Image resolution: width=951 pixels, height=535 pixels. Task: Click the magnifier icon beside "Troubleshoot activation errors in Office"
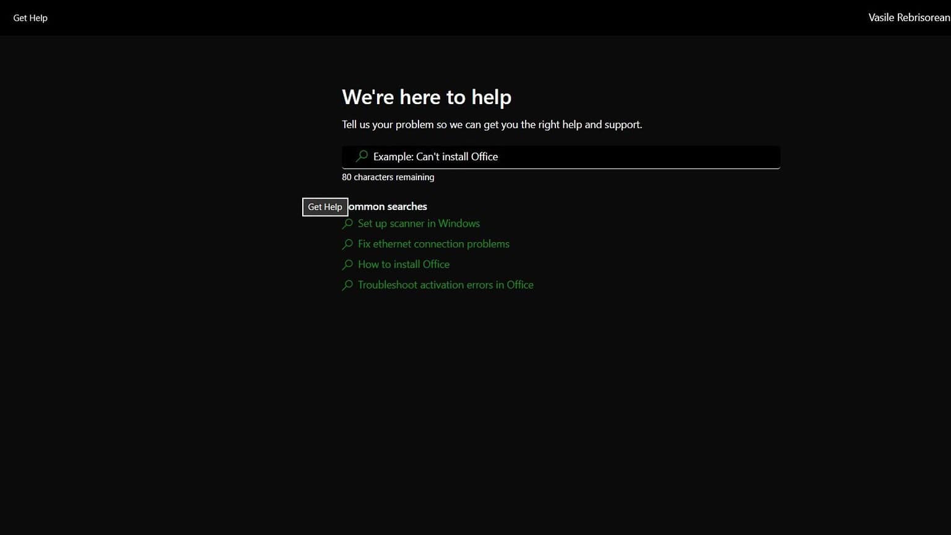coord(347,285)
